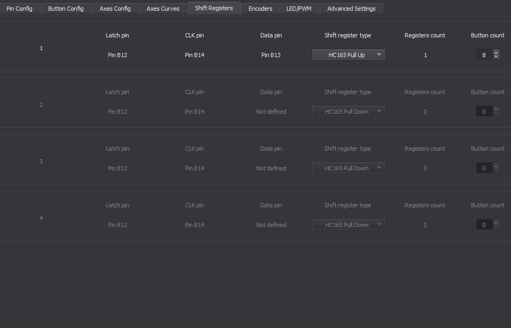Click Data pin header of register 1
Viewport: 511px width, 328px height.
coord(271,35)
